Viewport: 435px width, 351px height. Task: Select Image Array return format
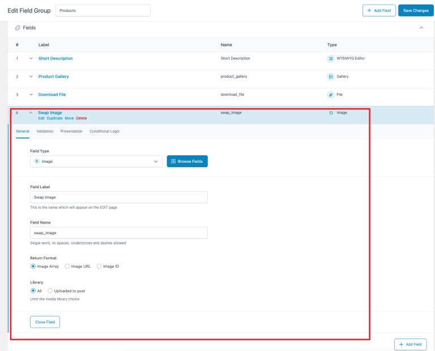point(33,266)
